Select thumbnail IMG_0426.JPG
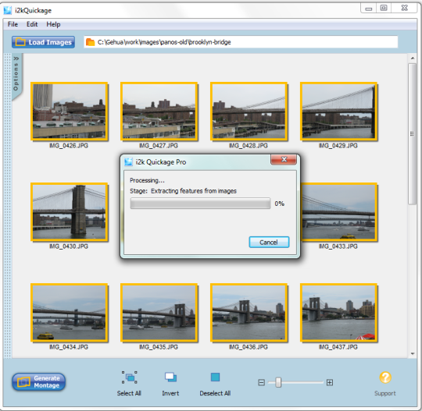Image resolution: width=422 pixels, height=411 pixels. (70, 112)
